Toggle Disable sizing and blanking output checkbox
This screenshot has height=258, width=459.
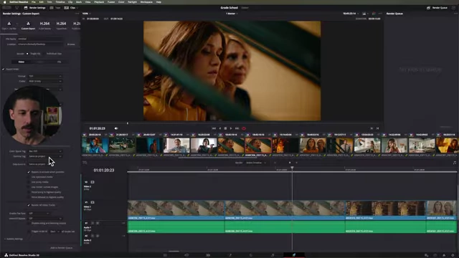click(29, 223)
